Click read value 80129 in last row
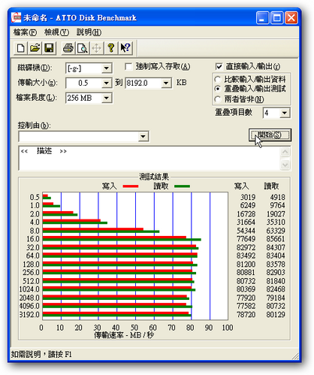The image size is (314, 375). [276, 315]
